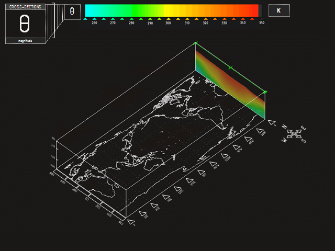Click the middle green handle on cross-section
The width and height of the screenshot is (335, 251).
click(230, 67)
